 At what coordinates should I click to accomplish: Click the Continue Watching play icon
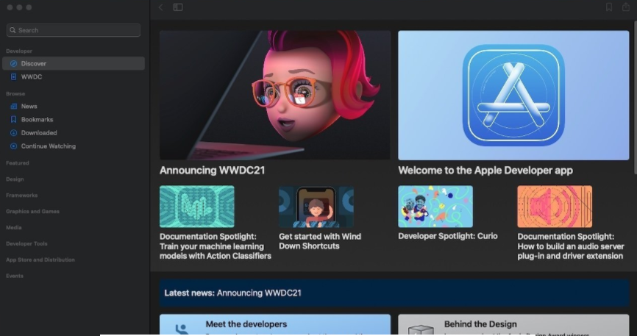(13, 146)
